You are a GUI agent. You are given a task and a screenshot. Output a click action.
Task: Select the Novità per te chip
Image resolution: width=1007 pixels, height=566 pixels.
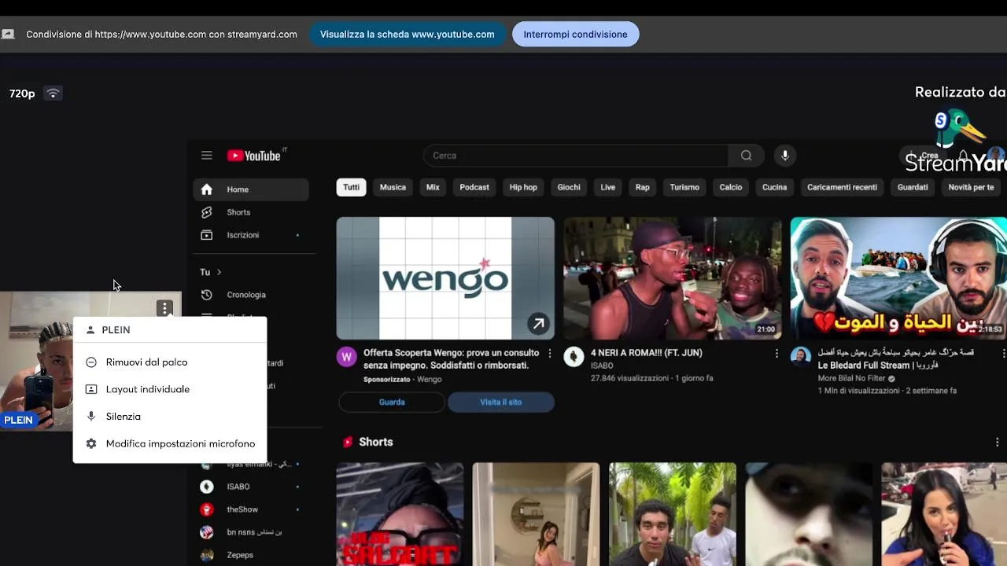971,187
